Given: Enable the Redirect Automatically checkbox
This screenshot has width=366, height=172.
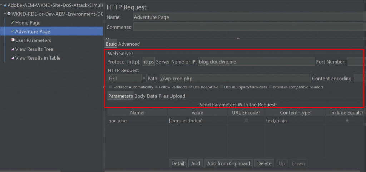Looking at the screenshot, I should click(x=111, y=87).
